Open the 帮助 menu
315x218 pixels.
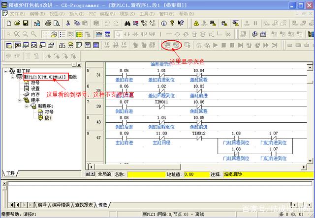point(187,14)
